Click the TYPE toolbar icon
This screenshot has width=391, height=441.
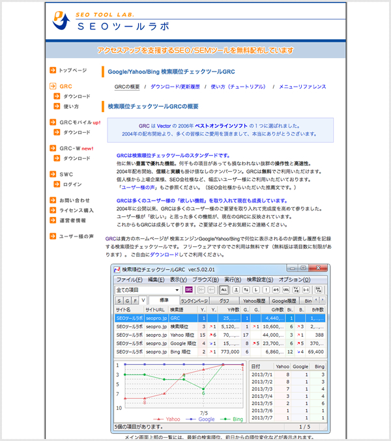(x=296, y=289)
